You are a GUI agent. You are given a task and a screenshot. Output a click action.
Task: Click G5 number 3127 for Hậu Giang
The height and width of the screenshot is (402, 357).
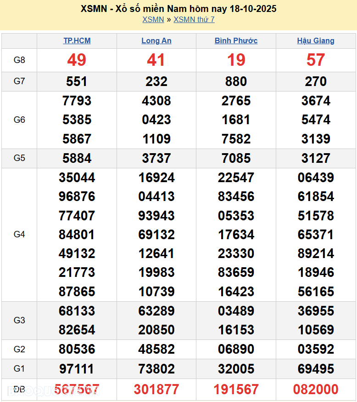316,158
